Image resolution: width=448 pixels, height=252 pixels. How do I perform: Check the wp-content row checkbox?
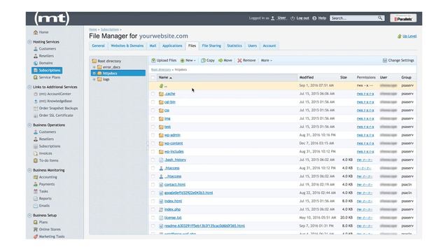click(x=153, y=143)
